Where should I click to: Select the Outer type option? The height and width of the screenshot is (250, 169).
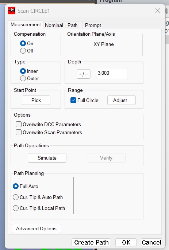coord(23,78)
